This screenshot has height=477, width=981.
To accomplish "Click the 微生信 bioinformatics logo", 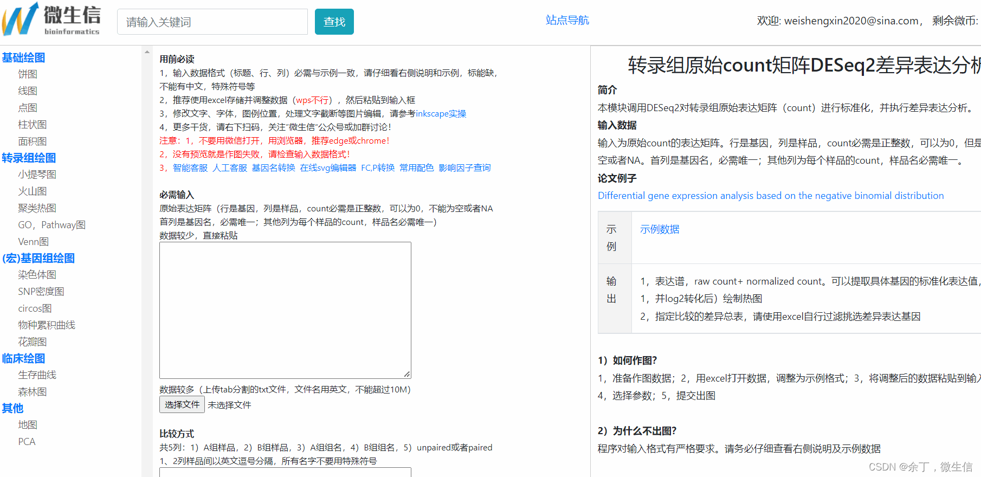I will point(51,20).
